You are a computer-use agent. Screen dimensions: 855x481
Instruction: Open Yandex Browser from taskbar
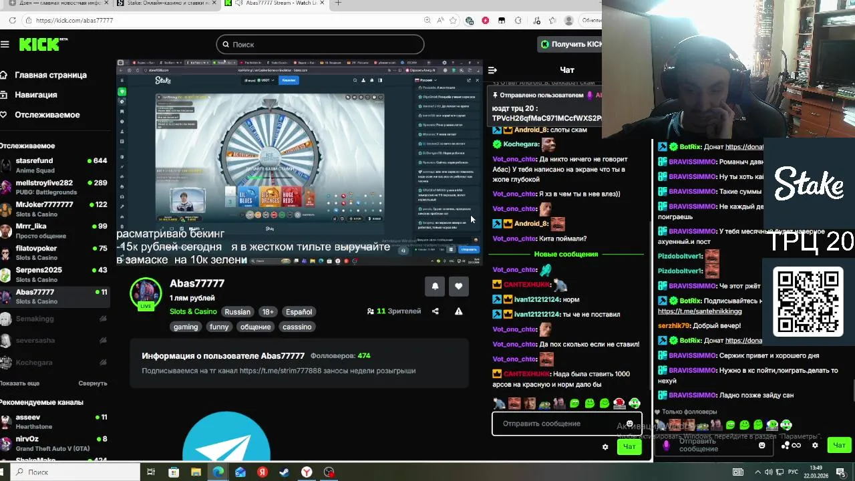(x=307, y=472)
